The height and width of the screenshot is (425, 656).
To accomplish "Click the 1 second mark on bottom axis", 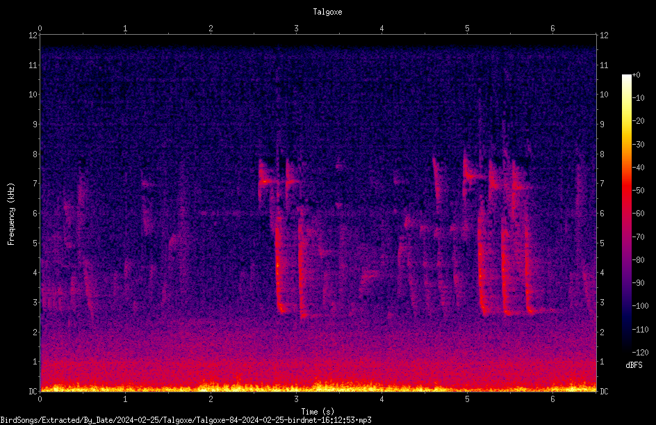I will [x=125, y=399].
